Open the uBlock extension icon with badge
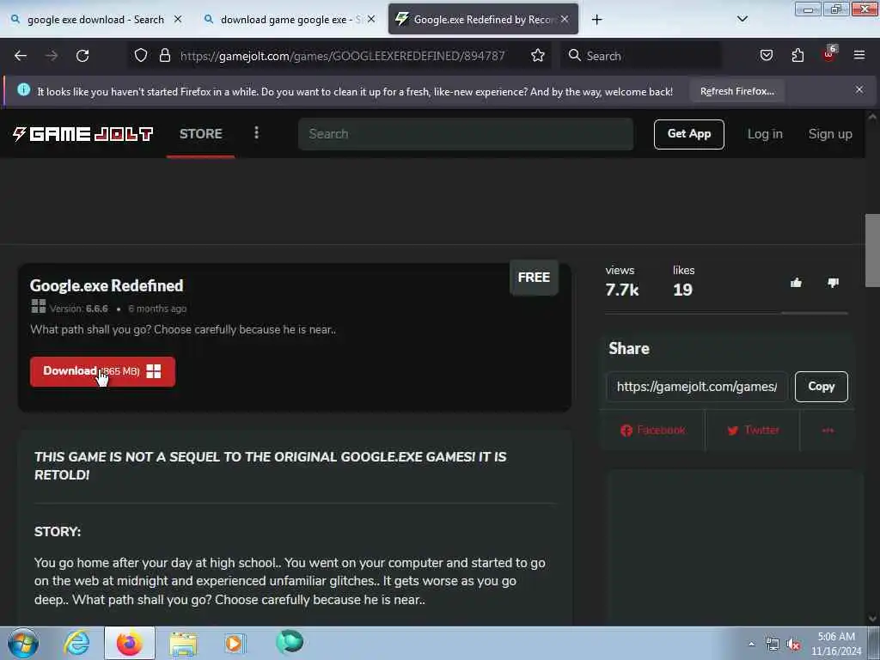The image size is (880, 660). click(x=829, y=54)
